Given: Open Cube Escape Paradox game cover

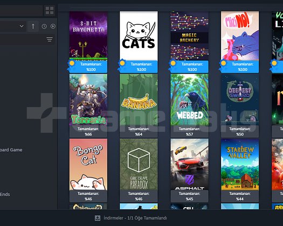Looking at the screenshot, I should tap(139, 164).
